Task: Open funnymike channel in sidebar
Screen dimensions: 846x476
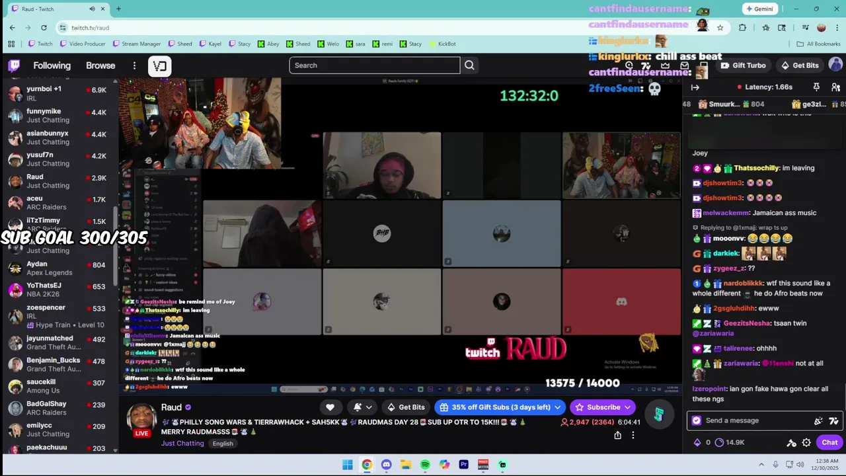Action: coord(59,116)
